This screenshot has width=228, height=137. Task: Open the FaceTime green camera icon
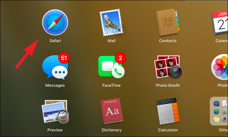click(x=111, y=67)
